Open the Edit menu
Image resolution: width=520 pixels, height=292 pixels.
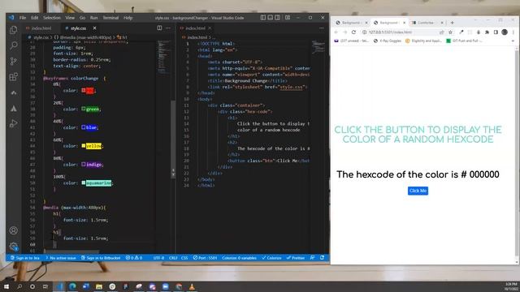[34, 18]
